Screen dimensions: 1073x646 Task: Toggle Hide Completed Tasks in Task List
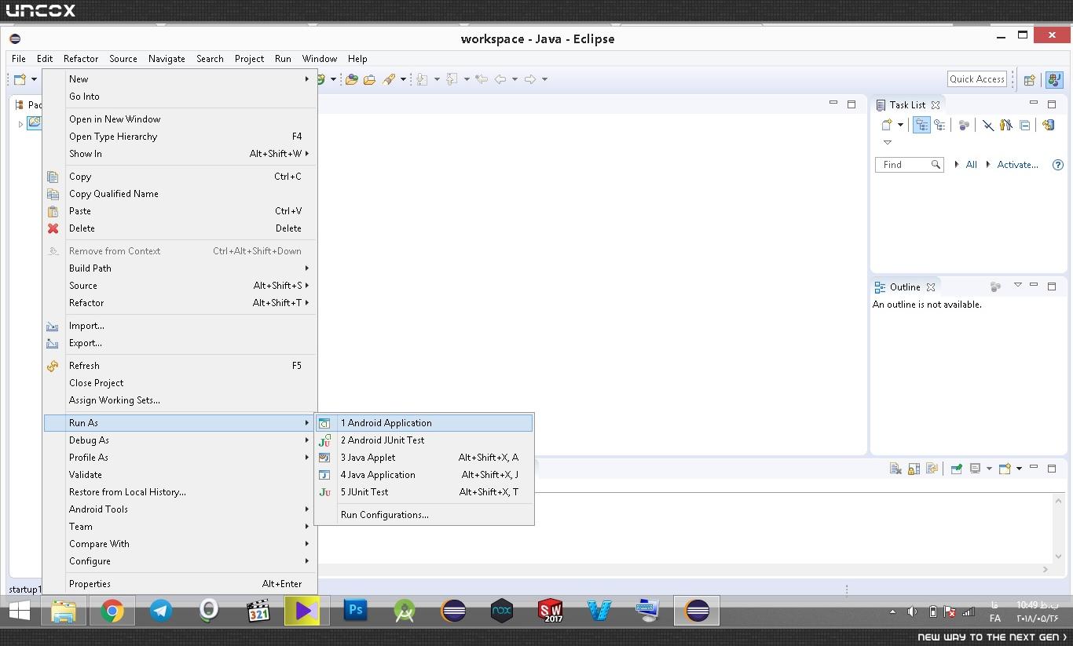tap(987, 125)
